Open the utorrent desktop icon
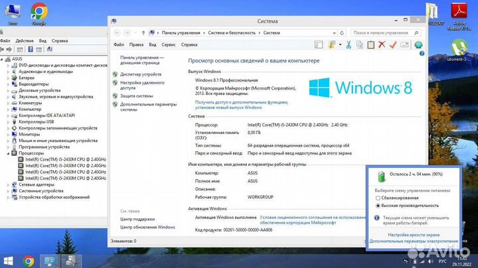Viewport: 478px width, 268px height. (459, 50)
